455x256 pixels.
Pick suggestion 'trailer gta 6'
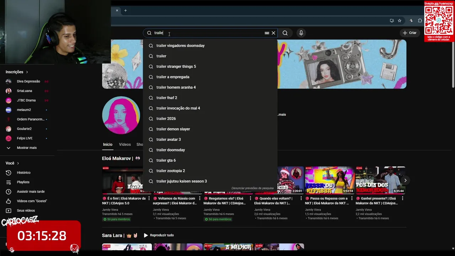click(x=210, y=160)
